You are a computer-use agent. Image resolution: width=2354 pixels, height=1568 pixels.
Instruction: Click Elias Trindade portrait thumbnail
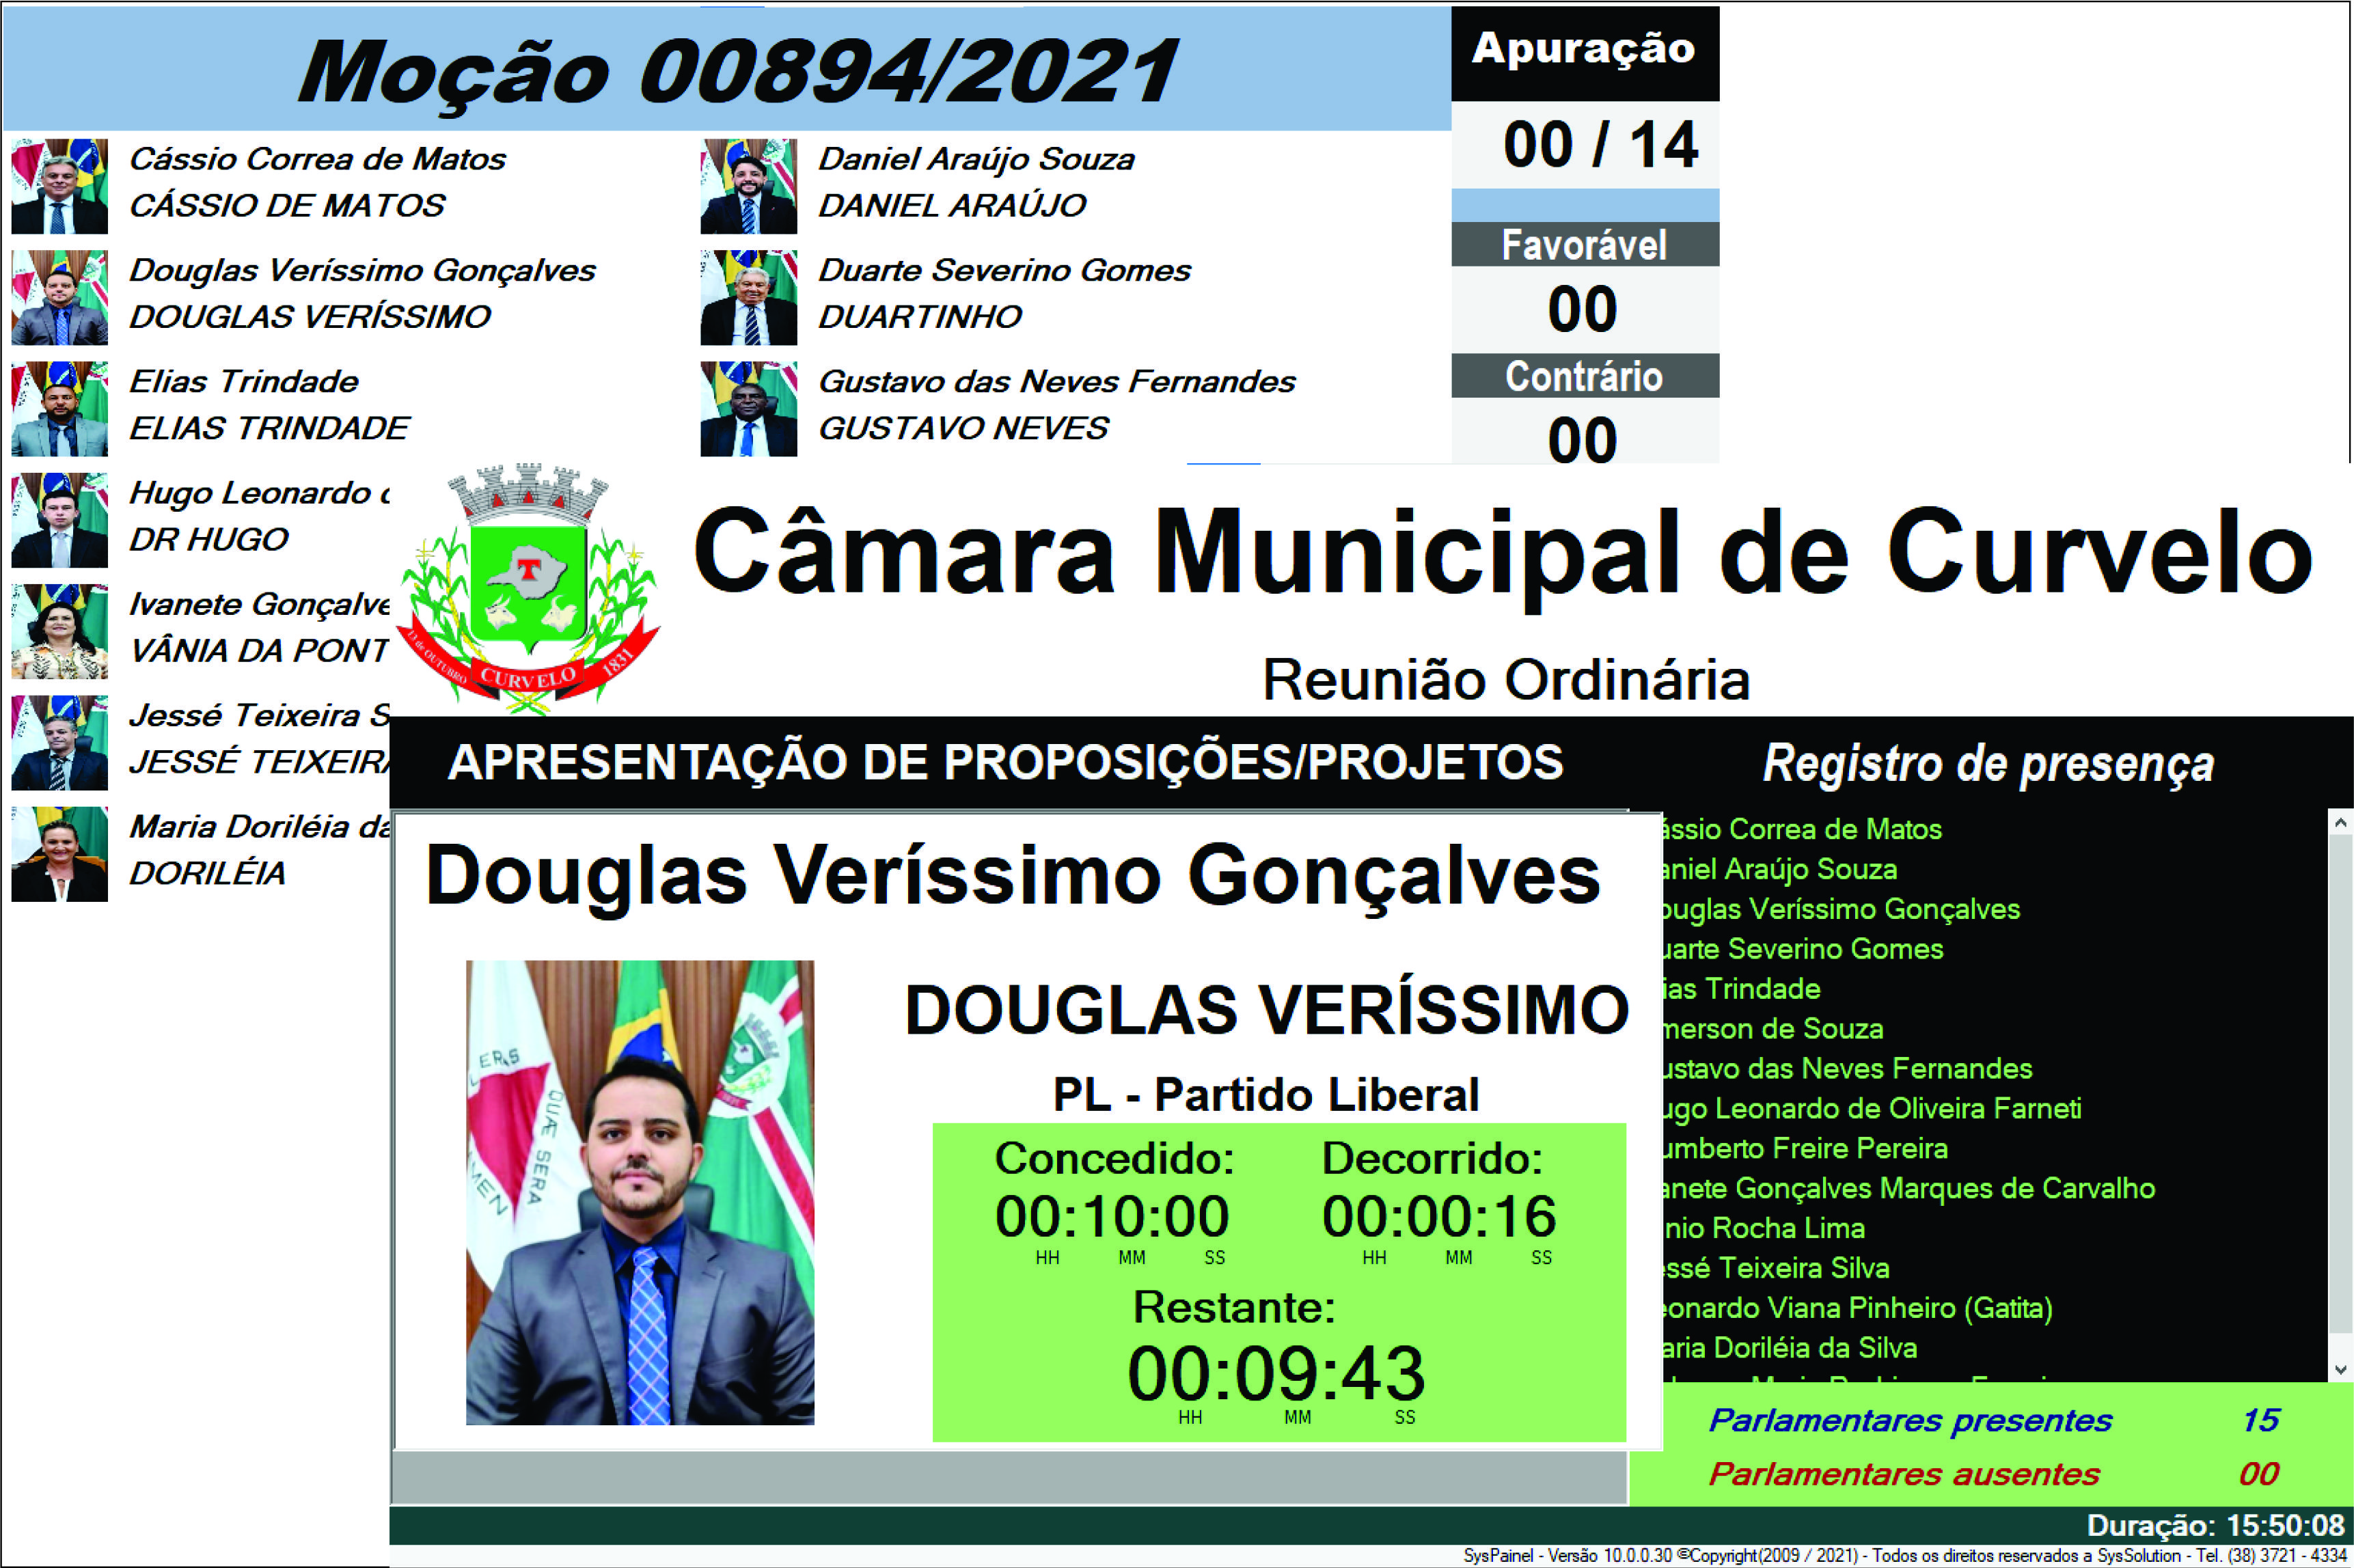click(59, 408)
